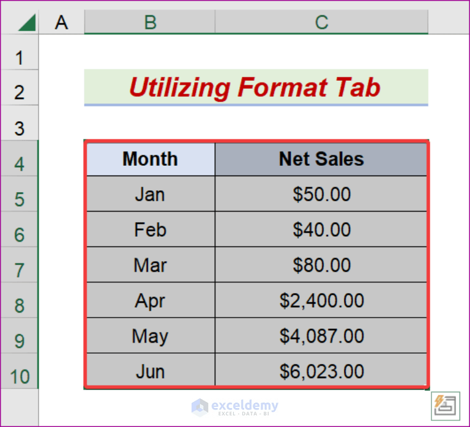This screenshot has height=427, width=470.
Task: Click the '$2,400.00' cell
Action: click(x=321, y=300)
